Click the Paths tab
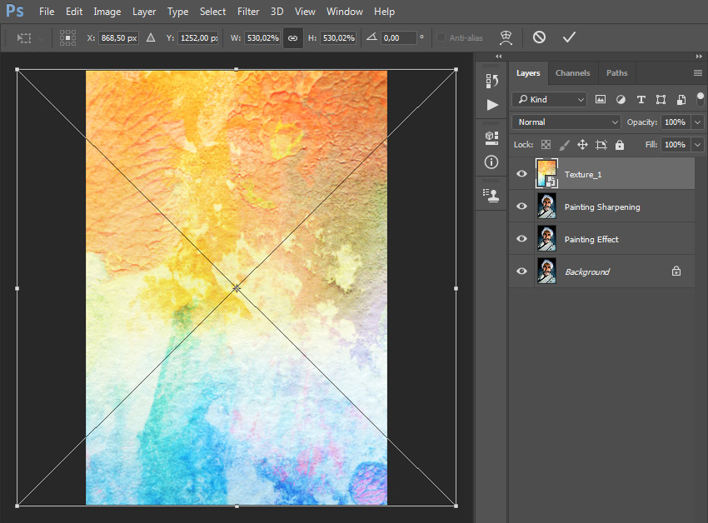 coord(616,73)
